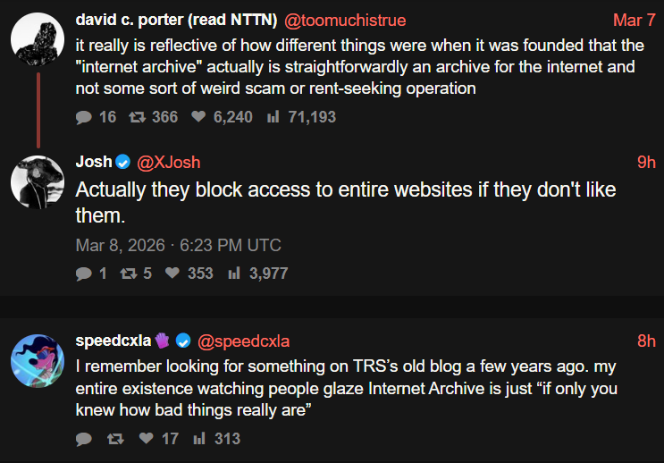Click the 8h timestamp on speedcxla's tweet
This screenshot has width=664, height=463.
(x=646, y=341)
